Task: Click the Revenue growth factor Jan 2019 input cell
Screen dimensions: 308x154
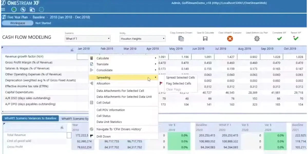Action: click(83, 57)
